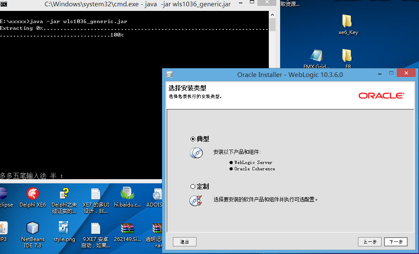Screen dimensions: 419x254
Task: Maximize the Oracle Installer window
Action: pos(391,73)
